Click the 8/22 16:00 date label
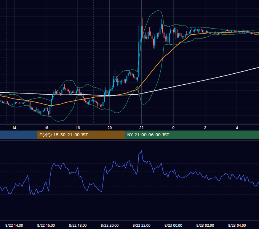 [x=46, y=225]
